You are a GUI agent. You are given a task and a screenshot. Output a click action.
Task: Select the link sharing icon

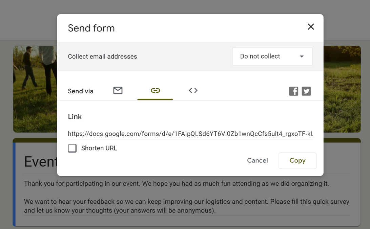point(155,90)
